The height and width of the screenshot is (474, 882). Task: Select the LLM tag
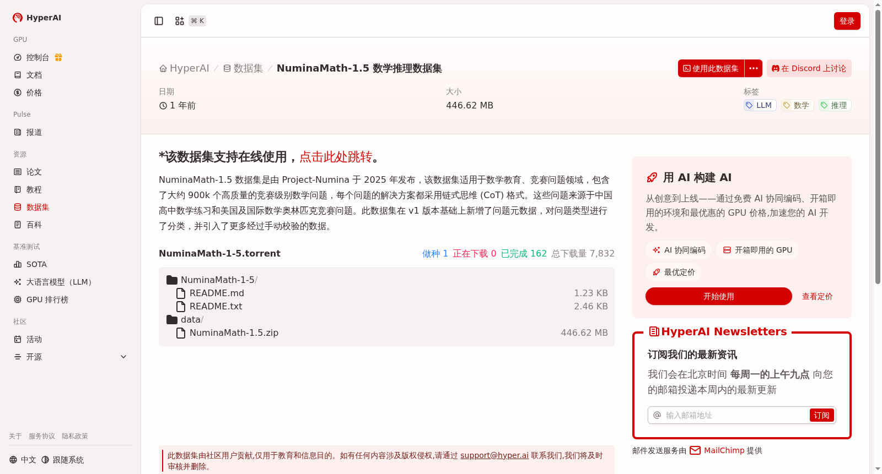760,105
